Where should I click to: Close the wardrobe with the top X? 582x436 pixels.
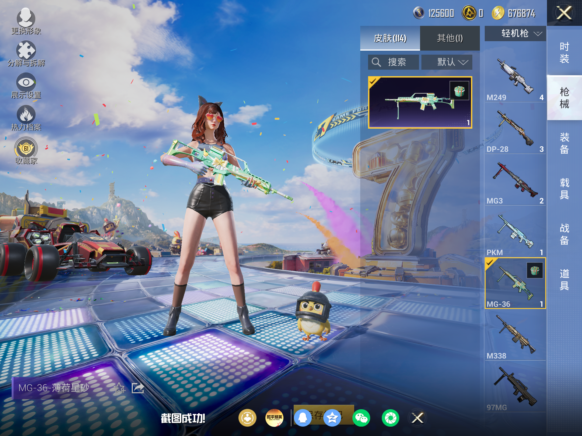point(564,13)
